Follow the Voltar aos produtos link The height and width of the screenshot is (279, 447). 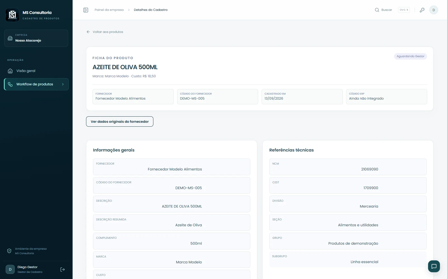[108, 32]
